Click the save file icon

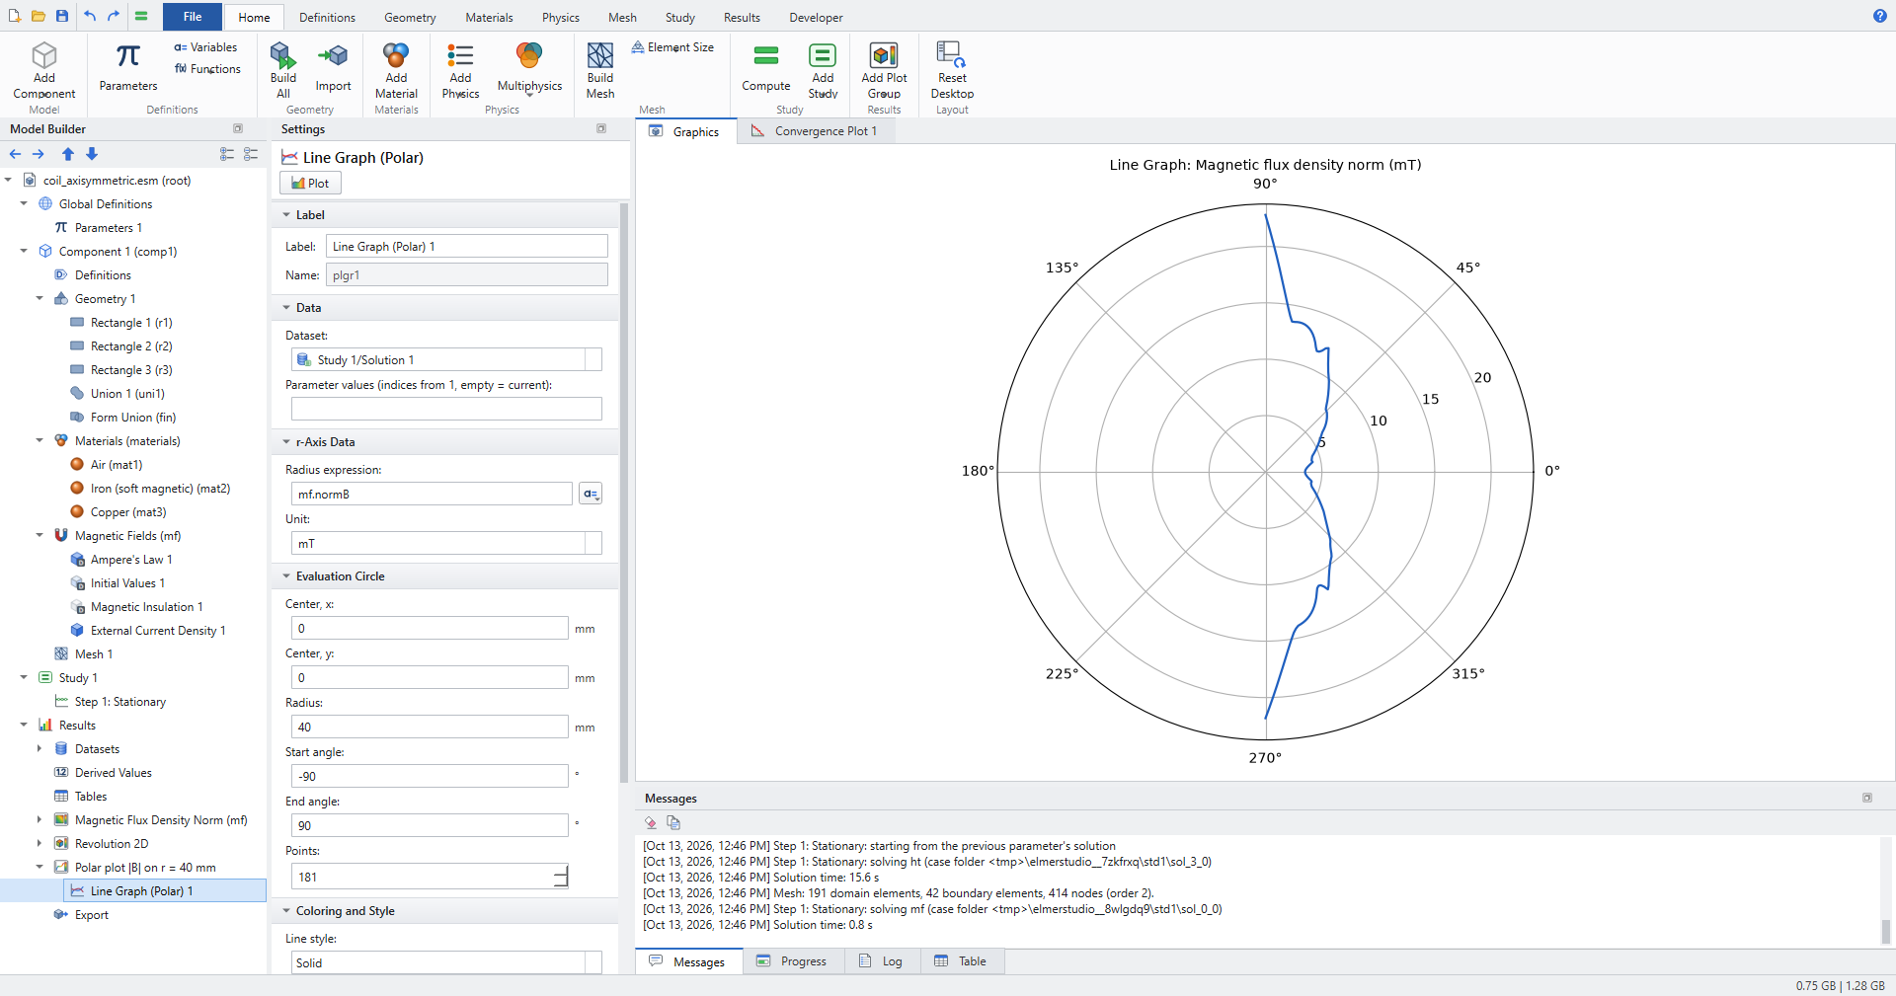(62, 16)
